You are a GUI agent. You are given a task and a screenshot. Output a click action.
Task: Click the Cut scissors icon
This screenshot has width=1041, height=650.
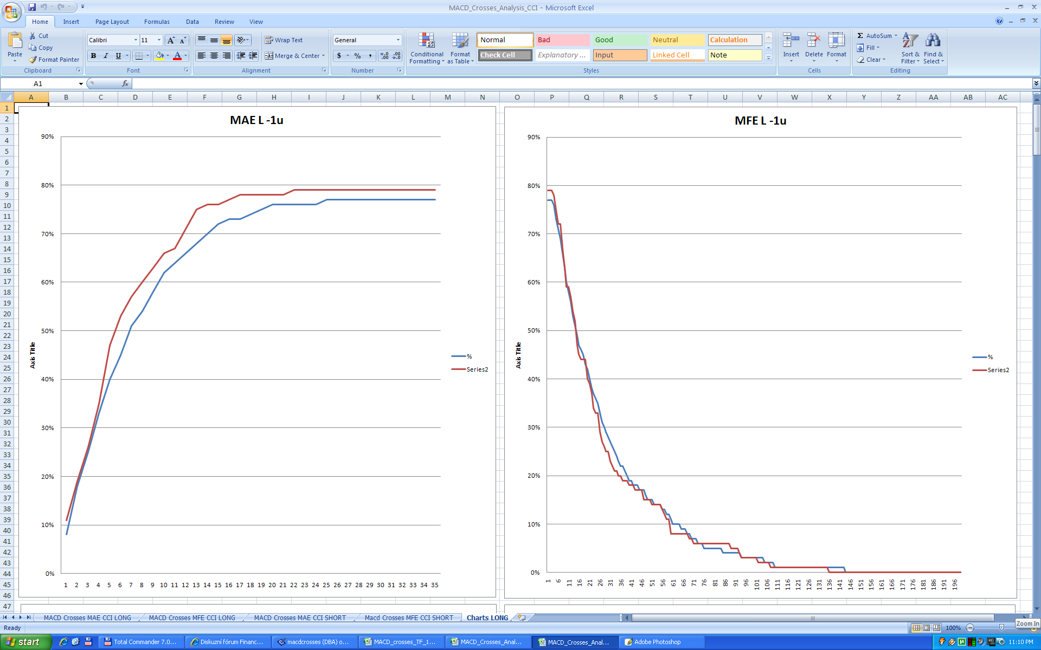tap(33, 36)
